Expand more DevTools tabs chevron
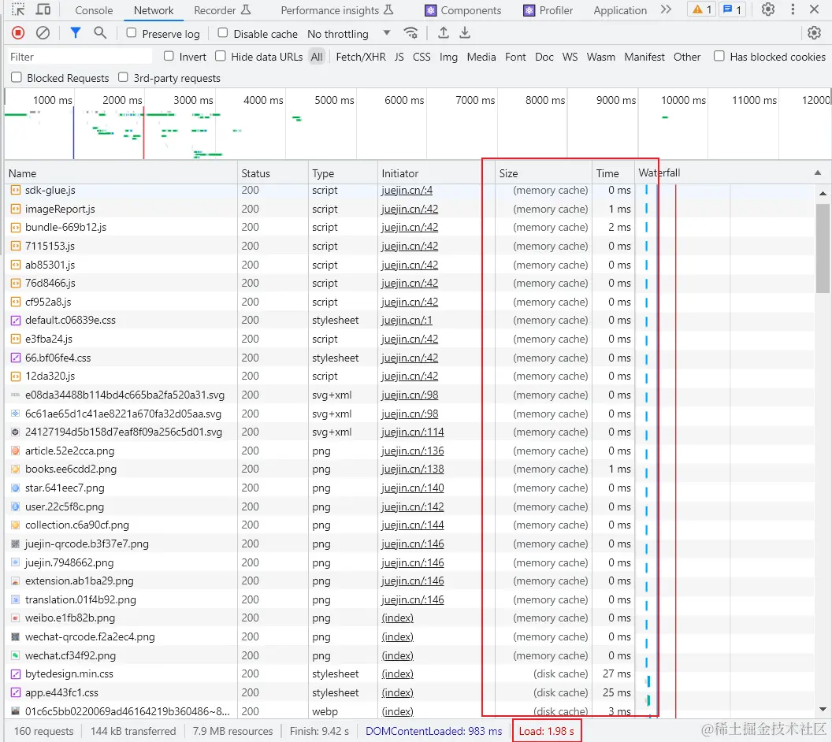 tap(666, 9)
